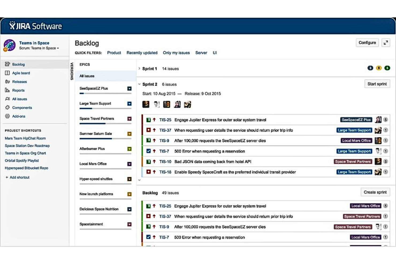Click assignee avatar on Sprint 2 TIS-25 row
This screenshot has height=264, width=396.
pos(378,120)
